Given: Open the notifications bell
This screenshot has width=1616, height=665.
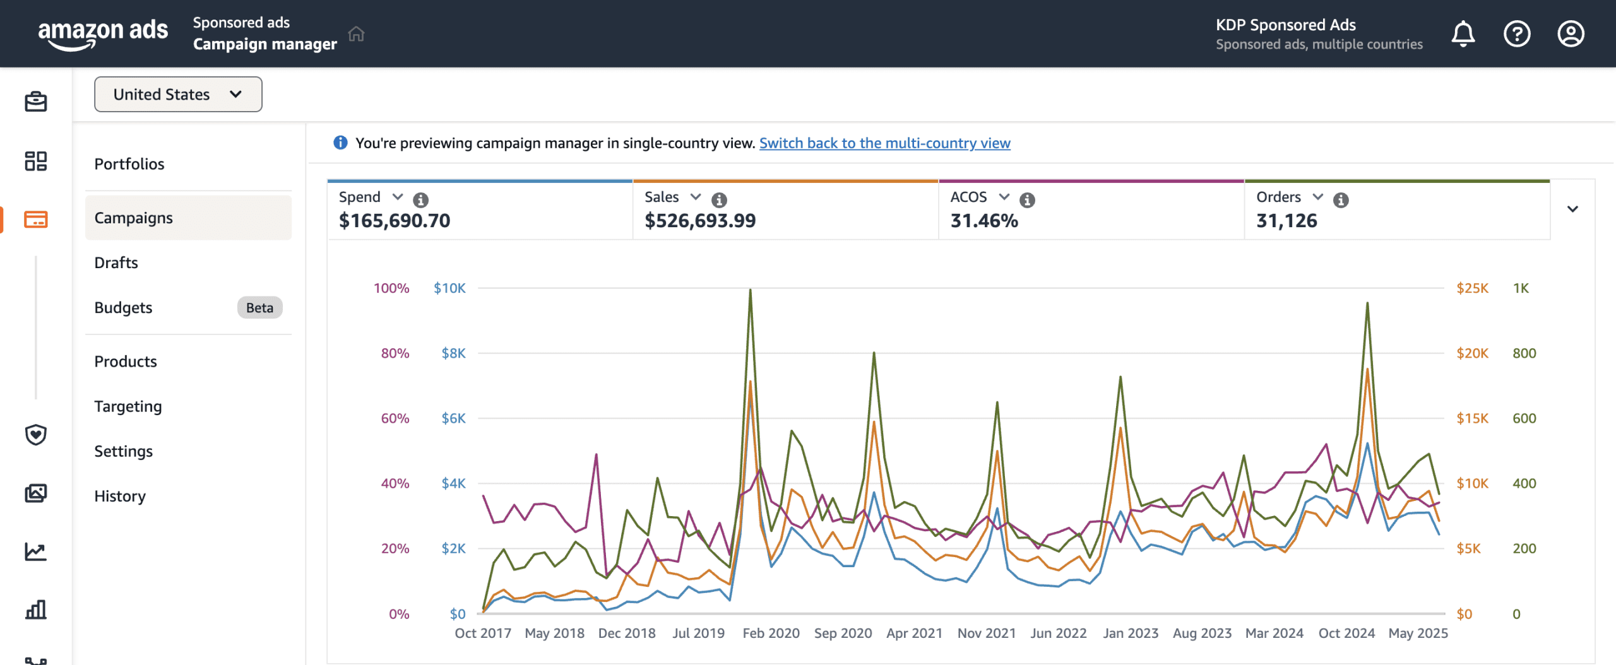Looking at the screenshot, I should click(x=1463, y=34).
